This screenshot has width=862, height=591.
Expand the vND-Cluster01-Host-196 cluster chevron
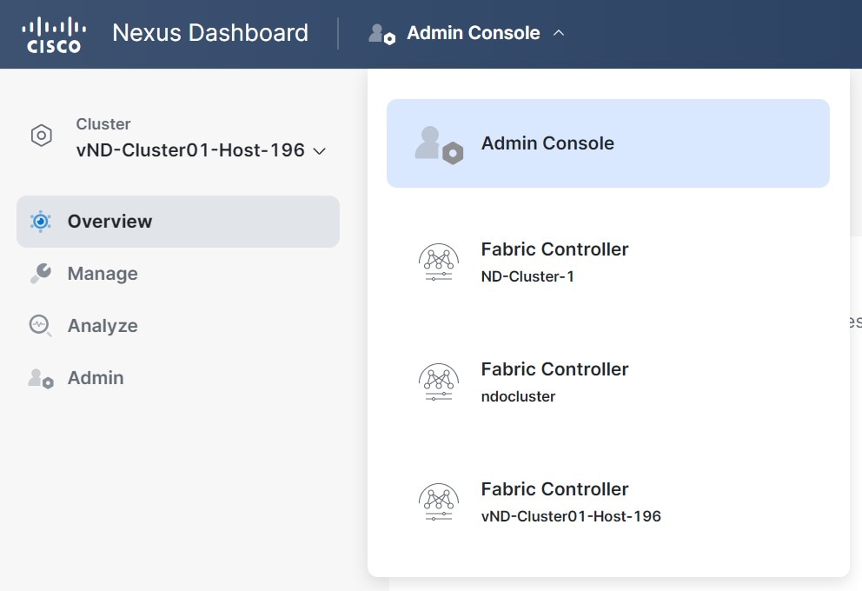click(x=320, y=150)
